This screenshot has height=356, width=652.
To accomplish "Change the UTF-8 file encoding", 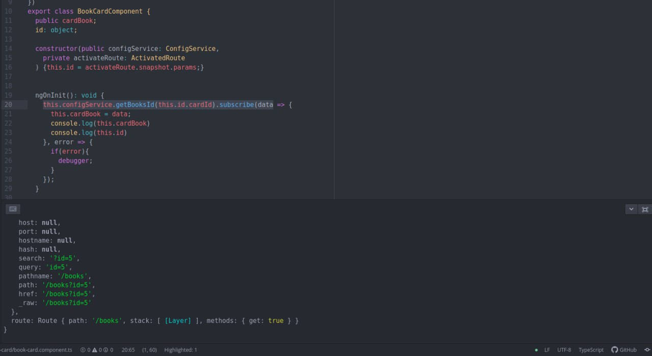I will pyautogui.click(x=564, y=350).
